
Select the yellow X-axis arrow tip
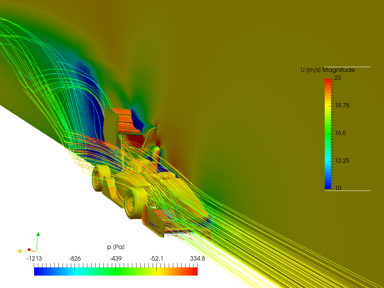[19, 251]
